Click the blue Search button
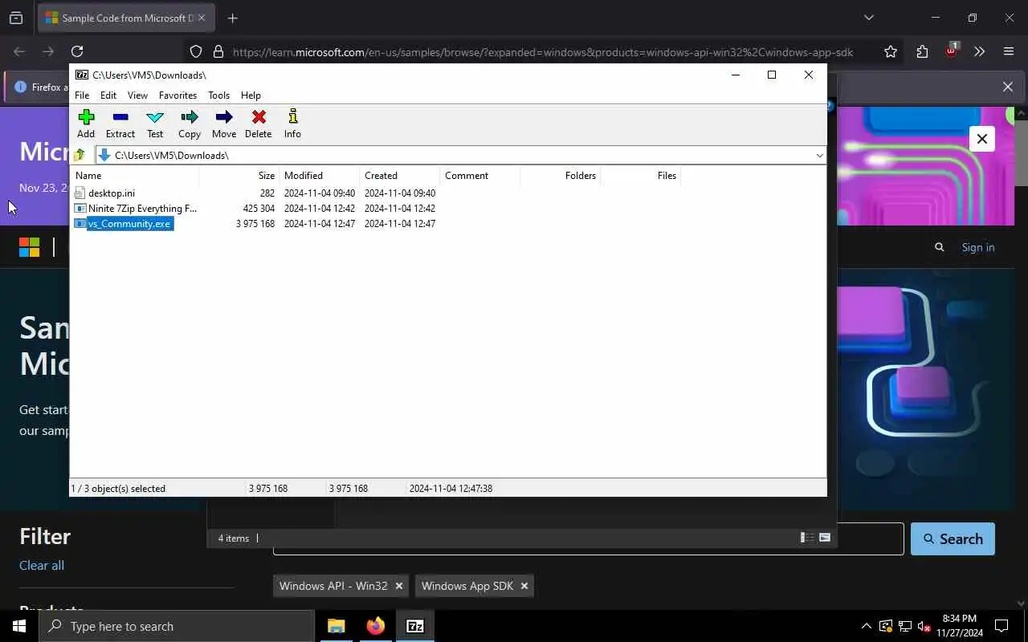The height and width of the screenshot is (642, 1028). coord(953,538)
